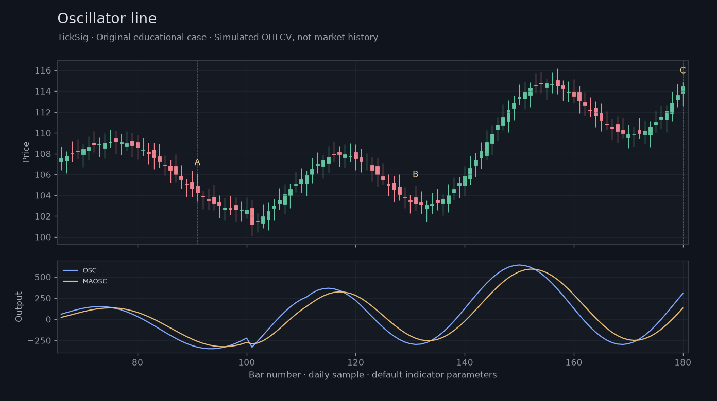This screenshot has width=717, height=401.
Task: Click the x-axis 'Bar number' caption
Action: point(372,375)
